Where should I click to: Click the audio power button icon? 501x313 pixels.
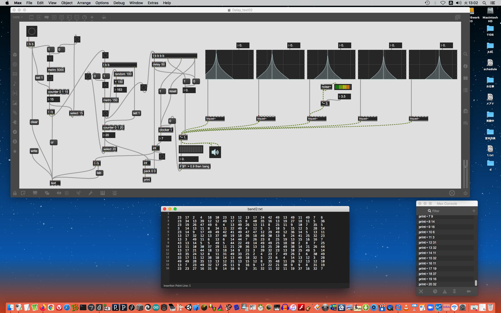[x=465, y=193]
